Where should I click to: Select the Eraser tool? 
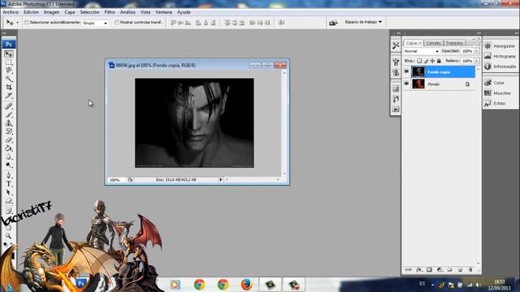(9, 140)
